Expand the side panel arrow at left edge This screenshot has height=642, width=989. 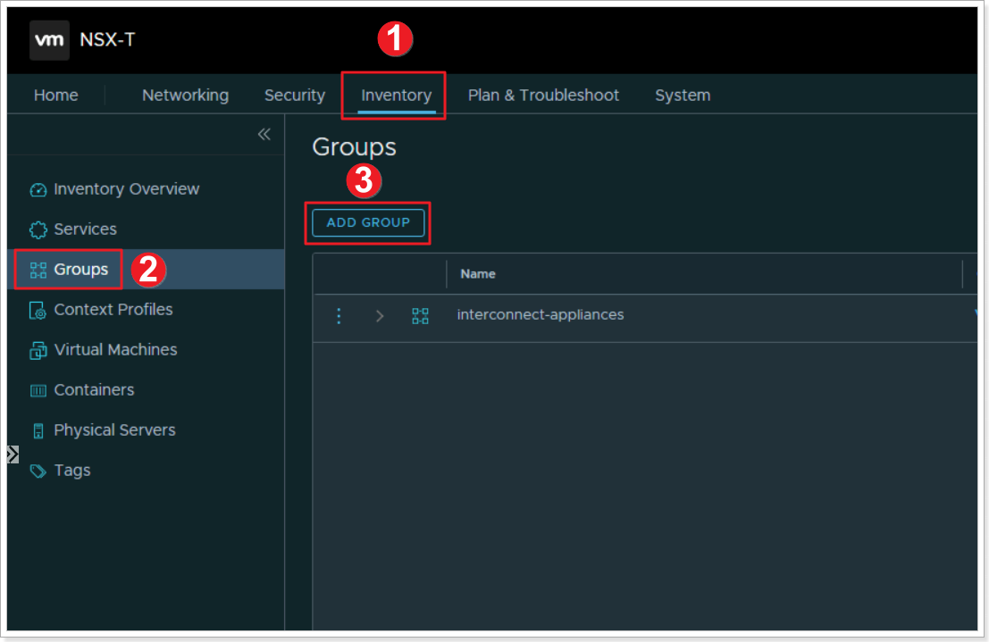click(13, 454)
